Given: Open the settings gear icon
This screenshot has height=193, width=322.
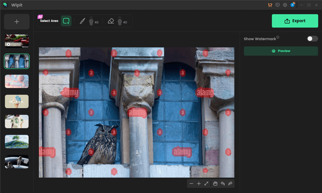Looking at the screenshot, I should coord(285,5).
